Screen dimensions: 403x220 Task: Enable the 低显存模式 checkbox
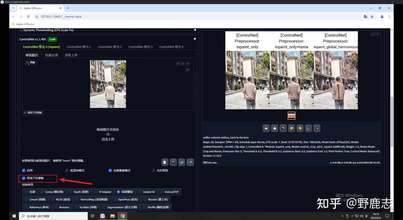click(67, 170)
